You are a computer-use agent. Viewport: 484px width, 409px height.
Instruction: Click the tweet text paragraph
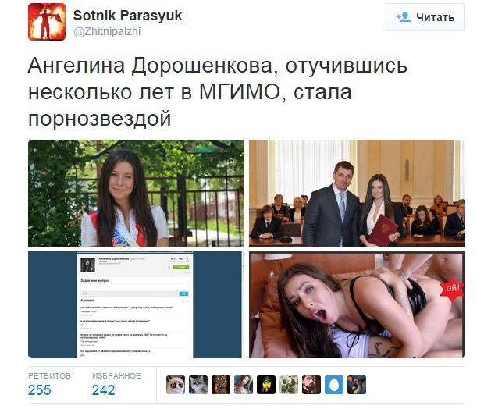[x=218, y=92]
